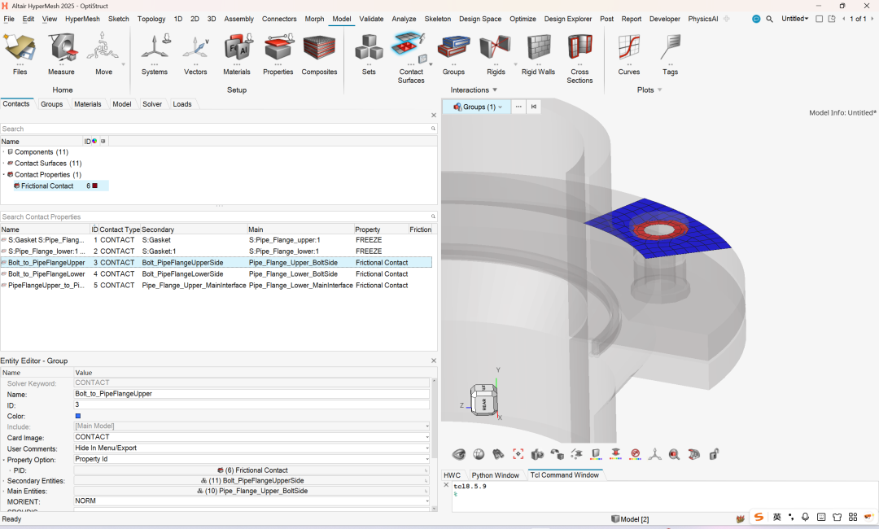Image resolution: width=879 pixels, height=529 pixels.
Task: Open the MORIENT dropdown set to NORM
Action: coord(426,501)
